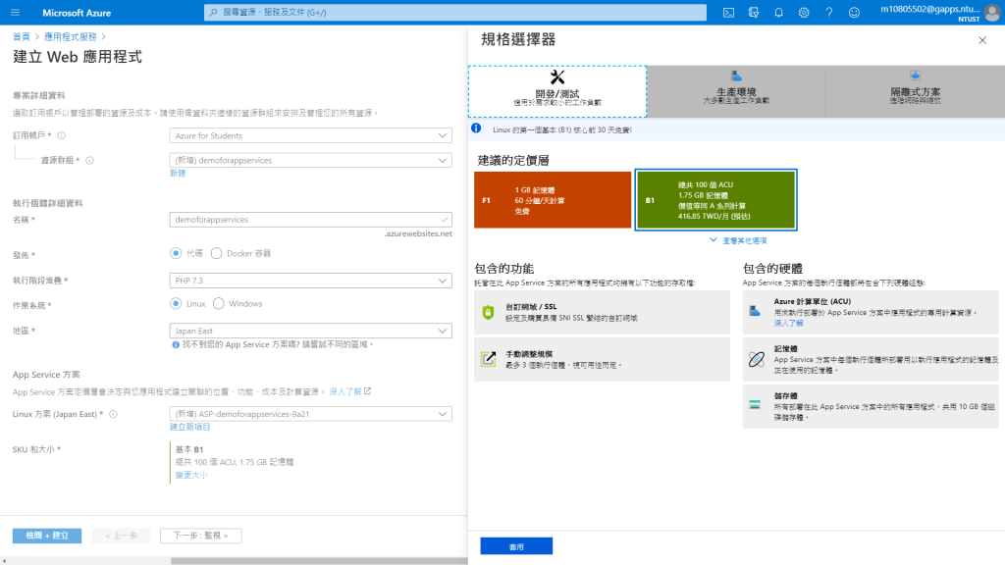Click the Azure 計算單位 (ACU) icon
The height and width of the screenshot is (565, 1005).
[x=755, y=311]
